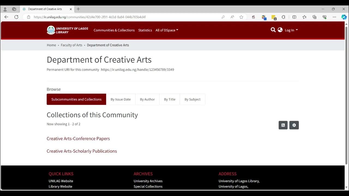Click the browser address bar URL
349x196 pixels.
pyautogui.click(x=90, y=17)
